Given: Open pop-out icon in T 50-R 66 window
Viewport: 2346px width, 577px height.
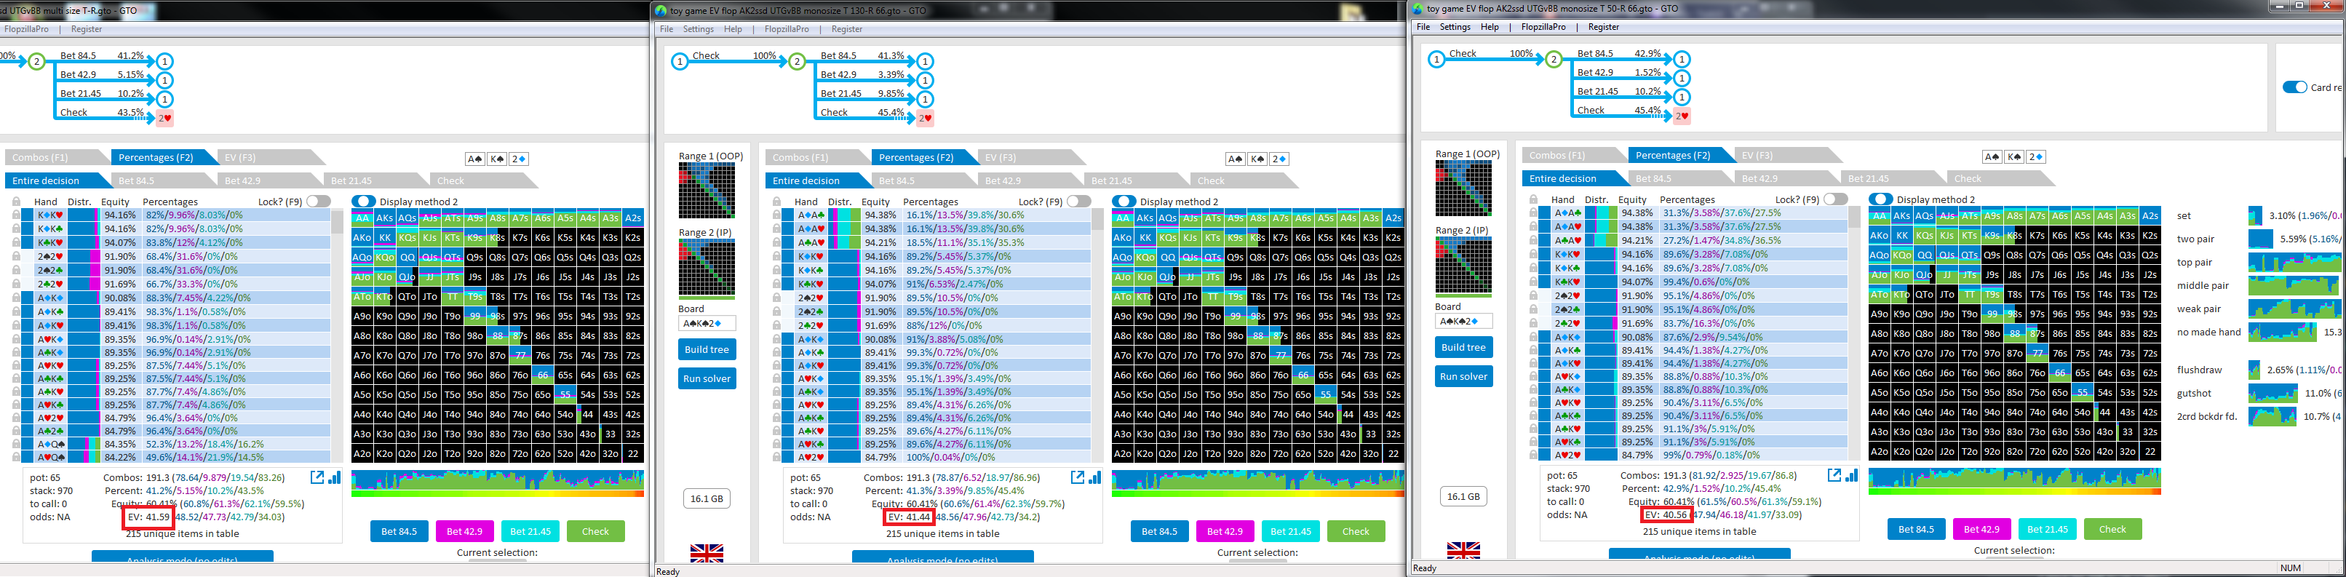Looking at the screenshot, I should 1834,475.
